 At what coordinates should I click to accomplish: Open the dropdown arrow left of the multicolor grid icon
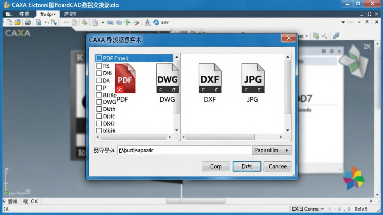coord(307,36)
